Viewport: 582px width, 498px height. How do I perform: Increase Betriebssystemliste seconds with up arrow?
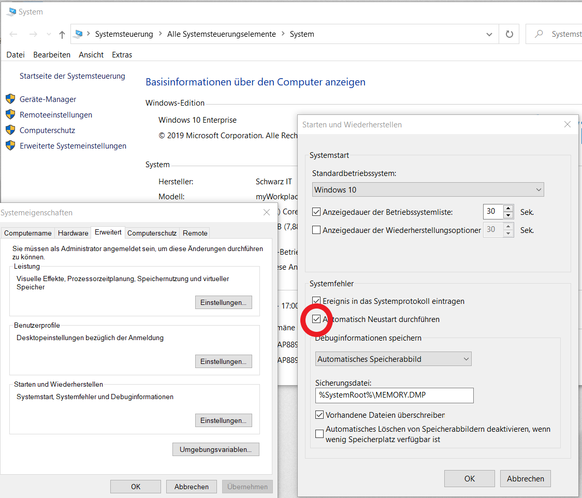coord(508,208)
